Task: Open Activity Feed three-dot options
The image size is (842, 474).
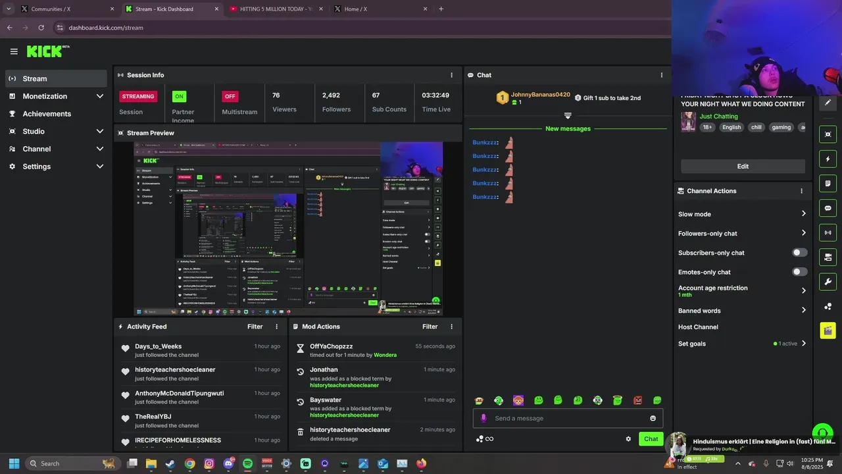Action: [276, 327]
